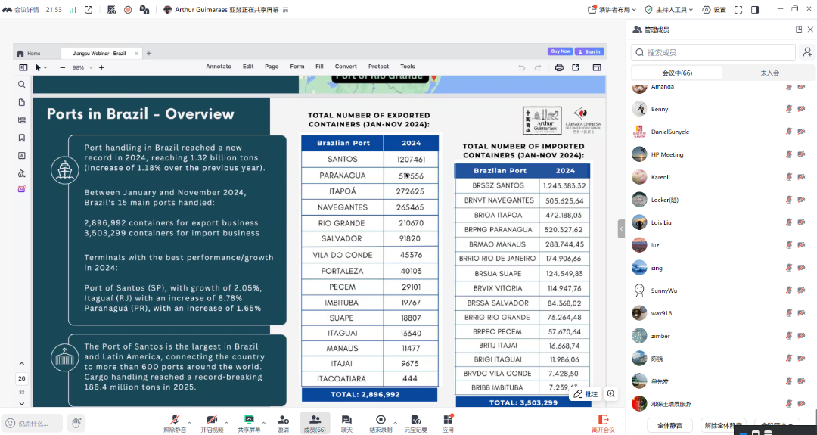Screen dimensions: 817x435
Task: Click zimber's avatar thumbnail
Action: [639, 336]
